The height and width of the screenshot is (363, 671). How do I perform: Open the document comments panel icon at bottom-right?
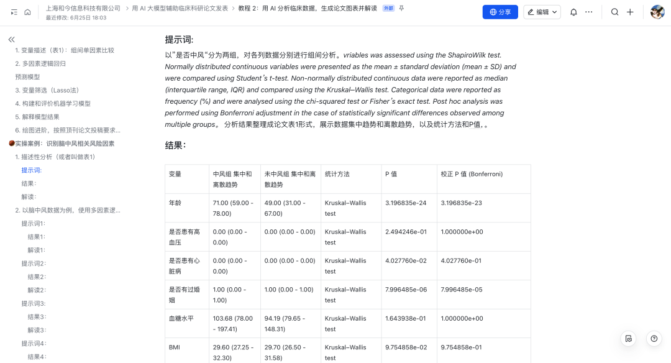629,339
